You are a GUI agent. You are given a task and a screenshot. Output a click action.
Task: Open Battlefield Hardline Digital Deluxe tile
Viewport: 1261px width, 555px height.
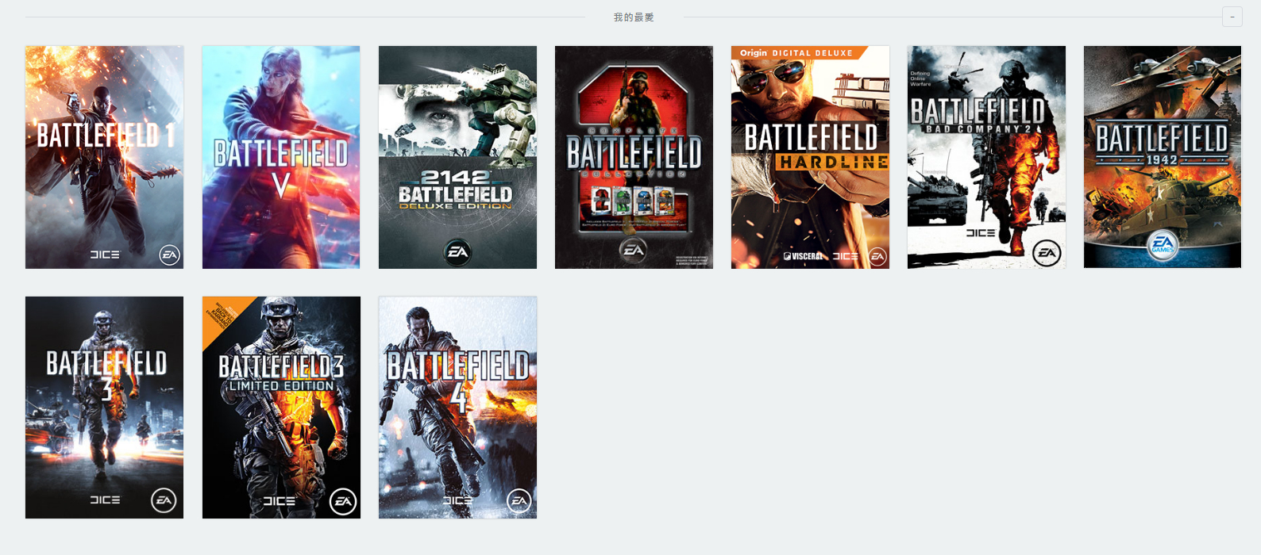[810, 157]
